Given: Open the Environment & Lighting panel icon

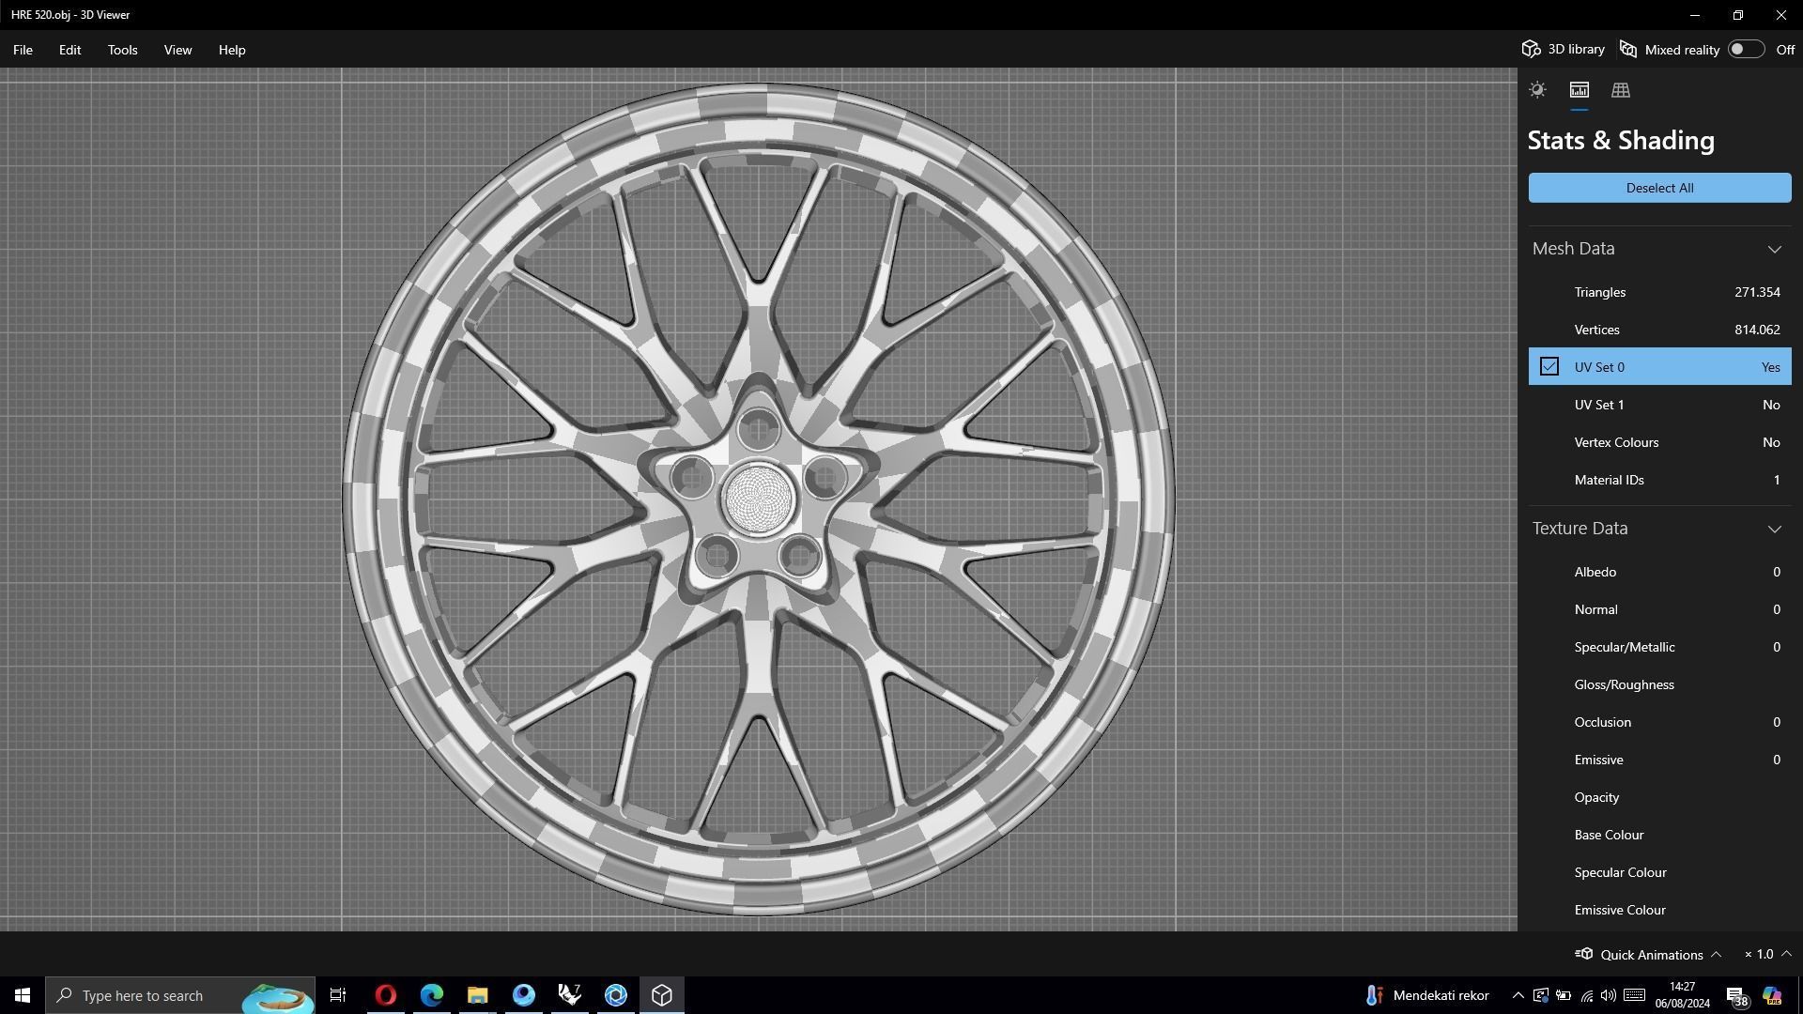Looking at the screenshot, I should pos(1537,90).
